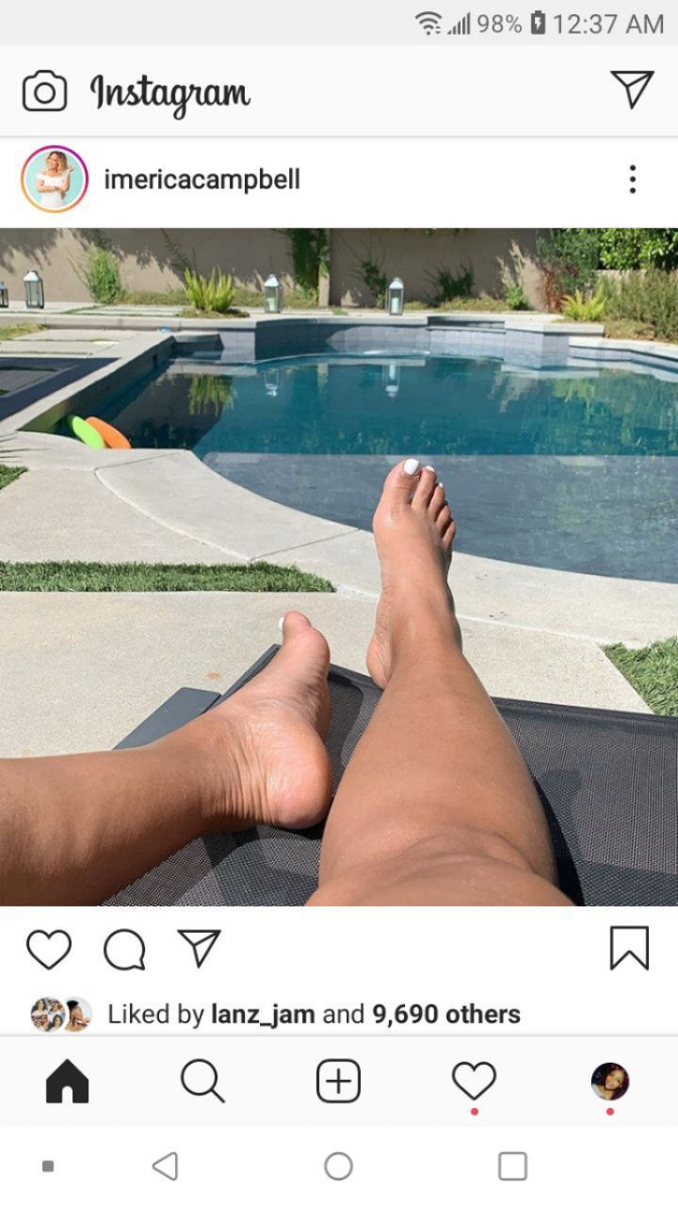Open lanz_jam's profile from likes
This screenshot has height=1206, width=678.
[x=263, y=1015]
